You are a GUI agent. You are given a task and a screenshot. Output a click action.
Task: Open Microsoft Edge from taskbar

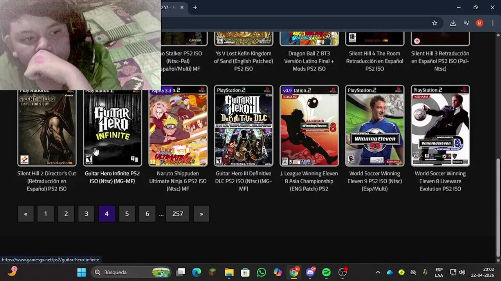197,272
